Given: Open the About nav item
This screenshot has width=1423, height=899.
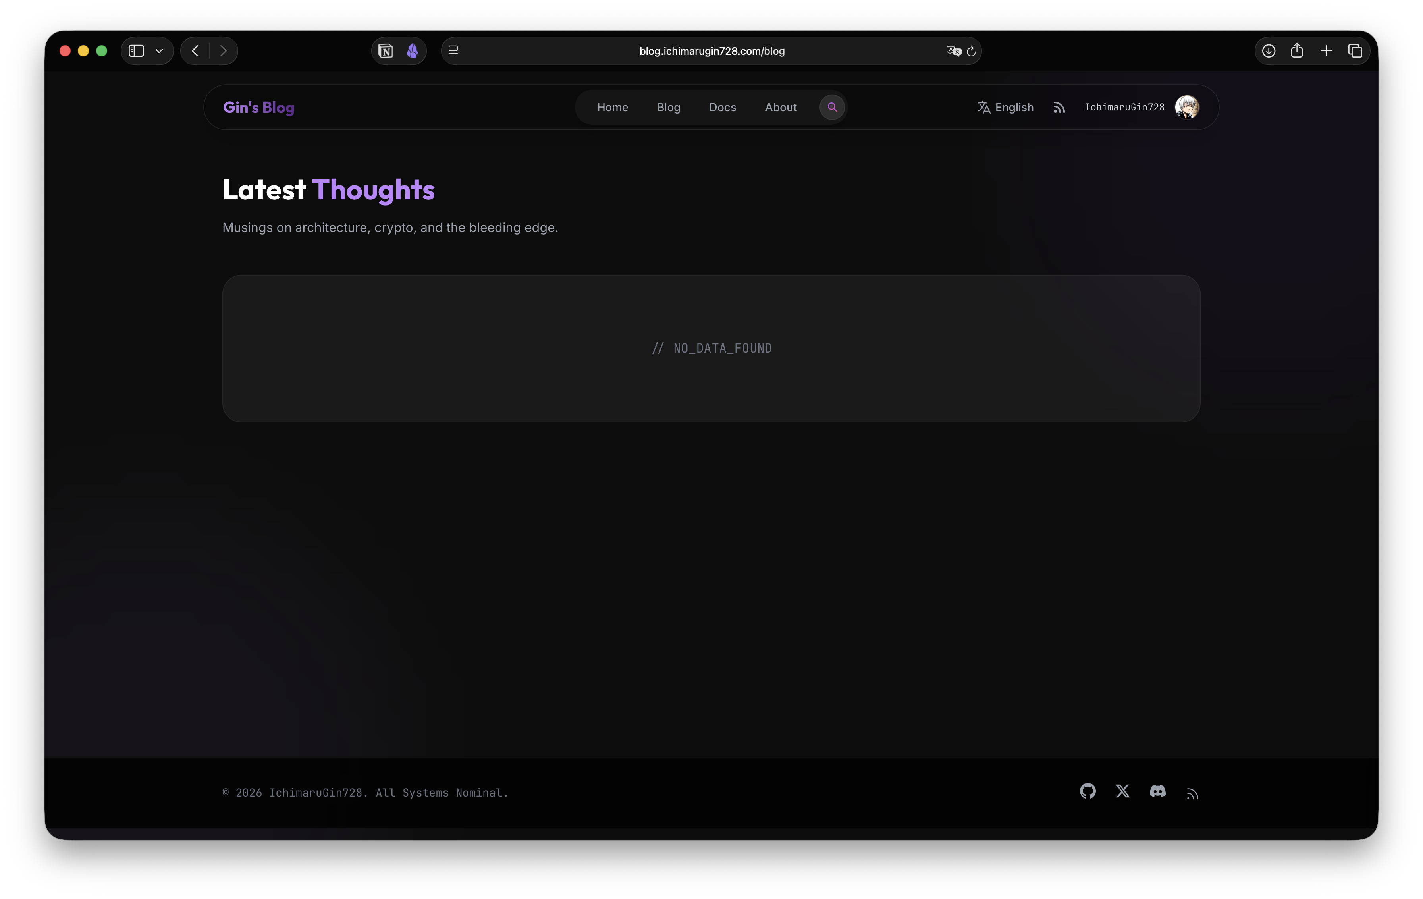Looking at the screenshot, I should point(781,107).
